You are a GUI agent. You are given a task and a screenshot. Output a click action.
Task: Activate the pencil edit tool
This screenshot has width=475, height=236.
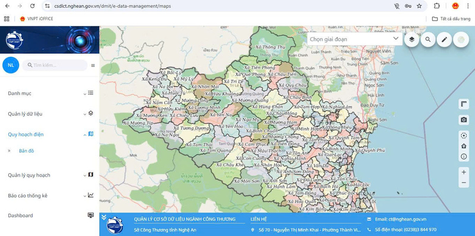[x=444, y=39]
